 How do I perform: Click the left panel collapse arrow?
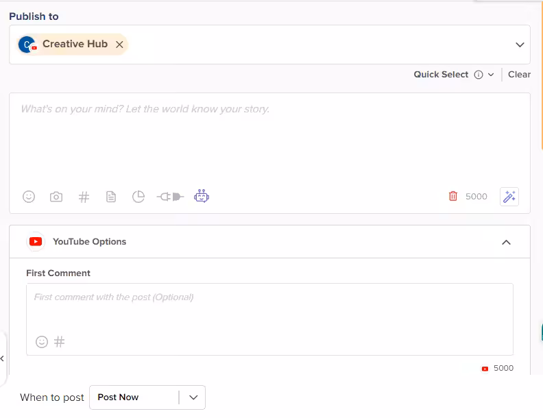[3, 358]
